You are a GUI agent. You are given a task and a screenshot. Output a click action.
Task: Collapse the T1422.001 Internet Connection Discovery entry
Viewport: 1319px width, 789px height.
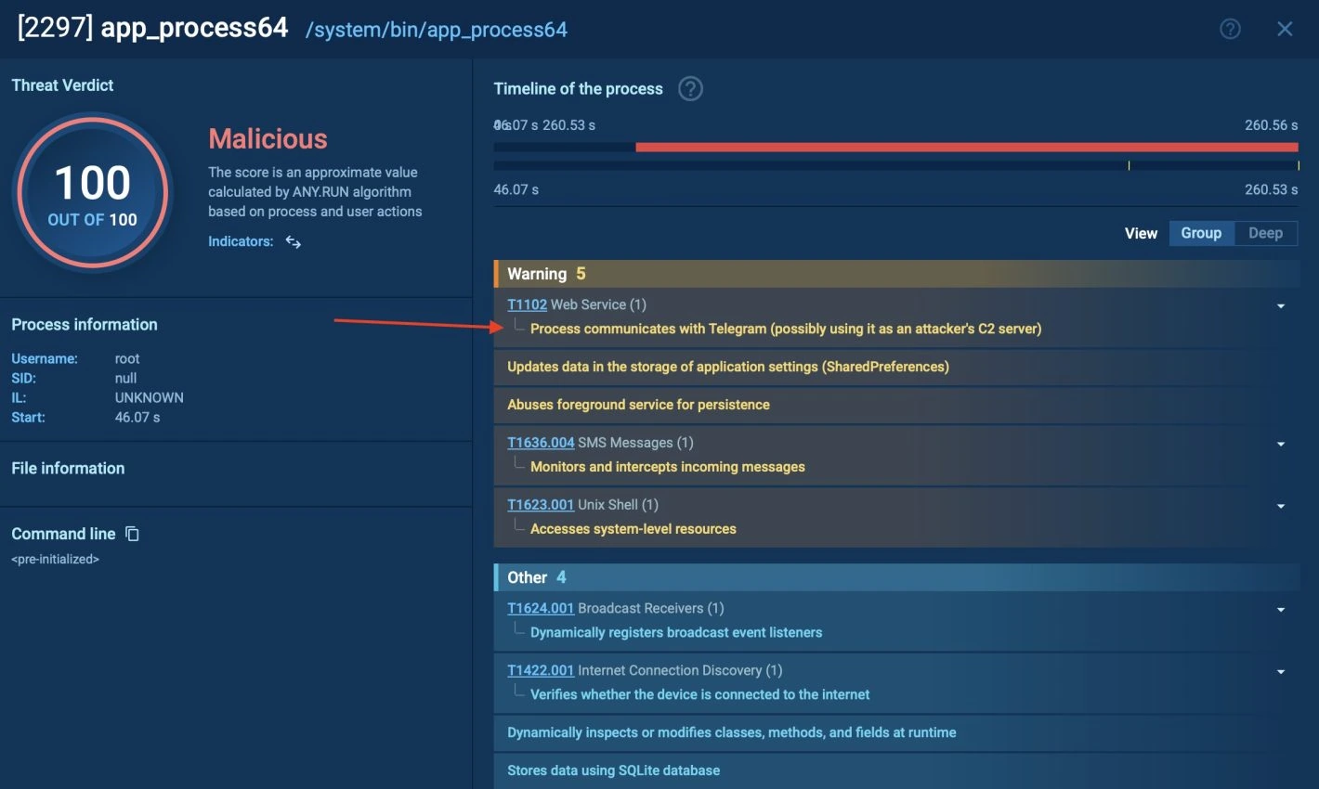(x=1281, y=671)
